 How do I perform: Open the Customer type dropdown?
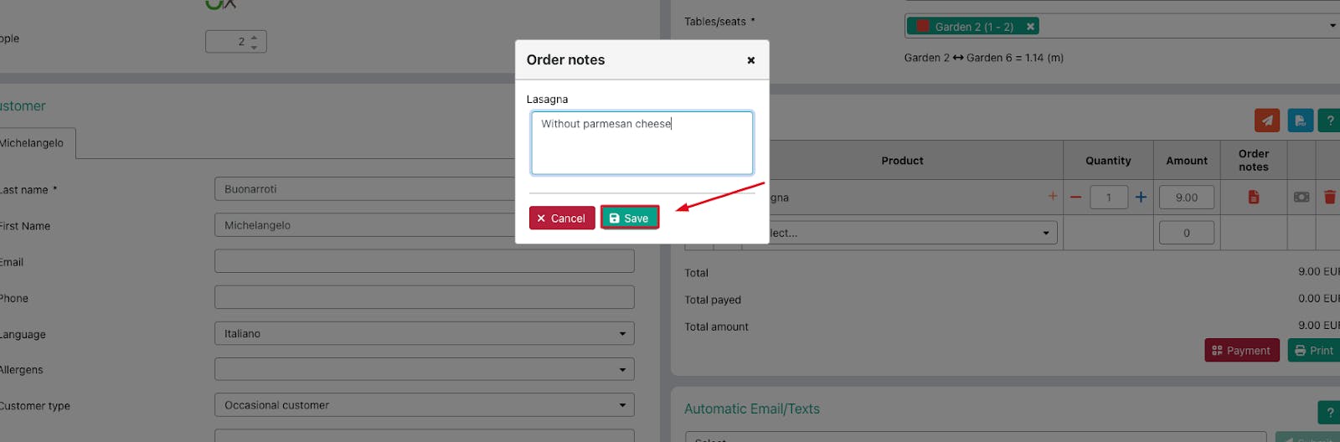(x=424, y=405)
